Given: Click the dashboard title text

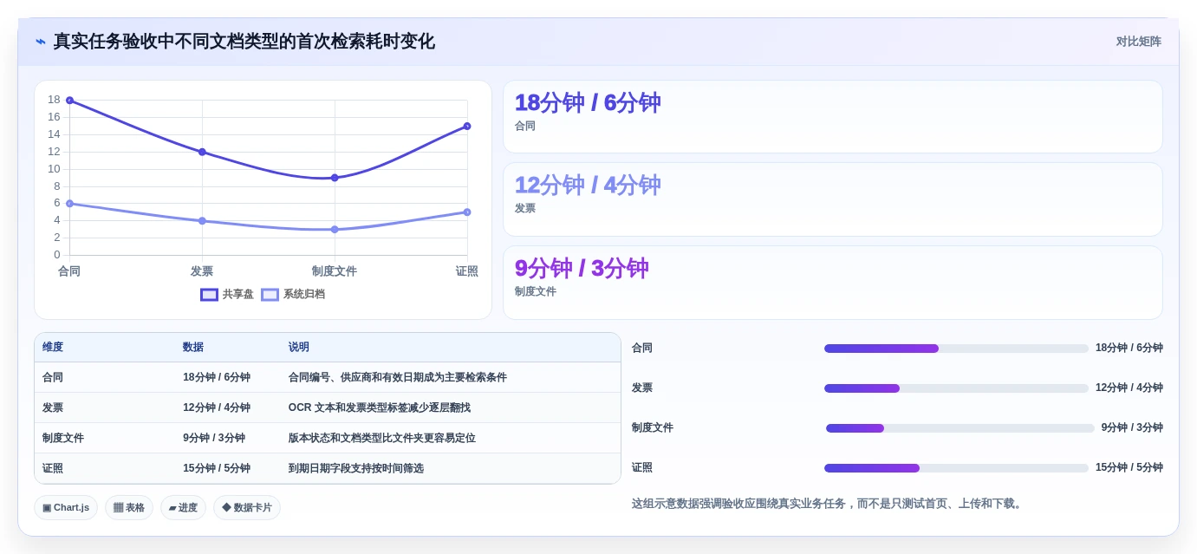Looking at the screenshot, I should (x=244, y=42).
